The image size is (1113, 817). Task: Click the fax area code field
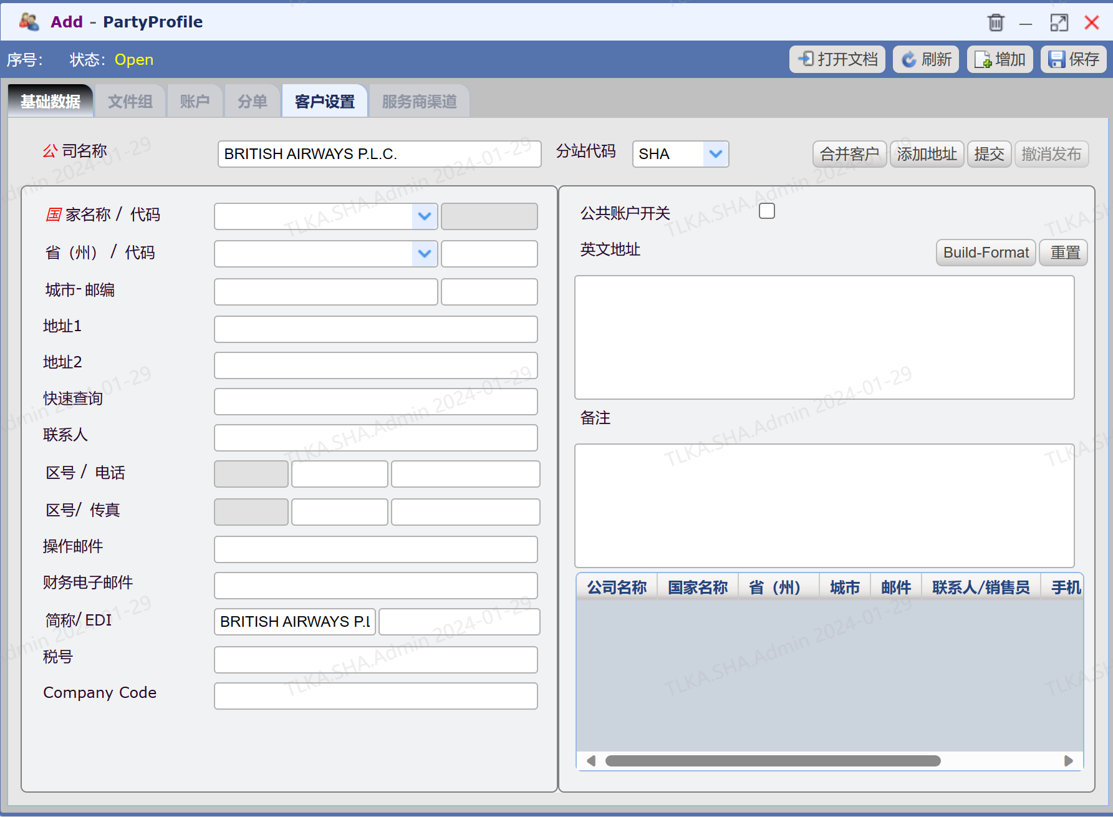(x=340, y=512)
